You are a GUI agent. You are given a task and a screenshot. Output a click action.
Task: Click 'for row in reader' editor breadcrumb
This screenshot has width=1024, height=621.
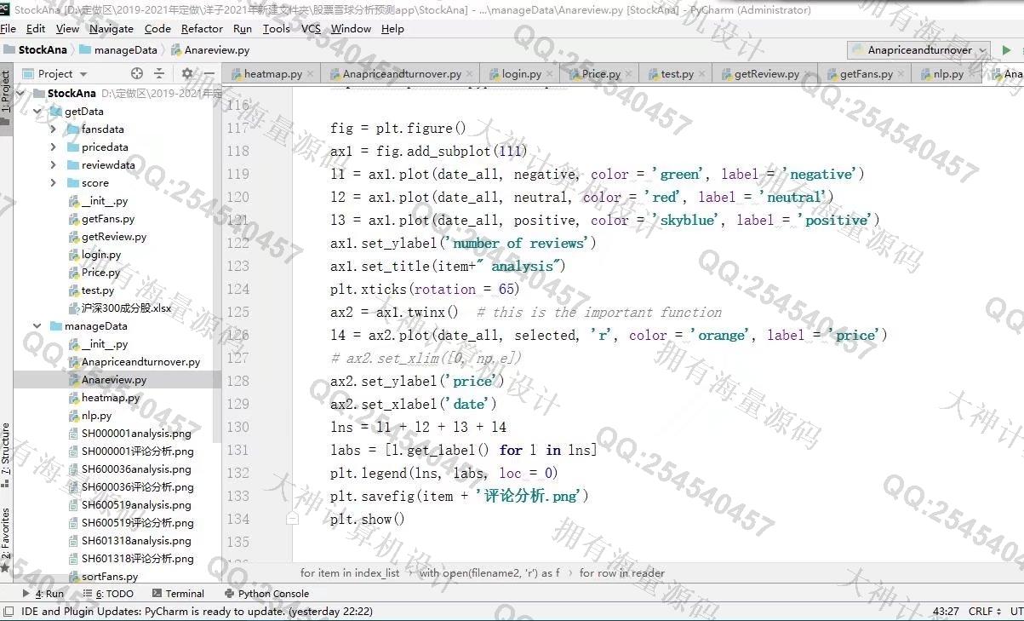(x=622, y=573)
